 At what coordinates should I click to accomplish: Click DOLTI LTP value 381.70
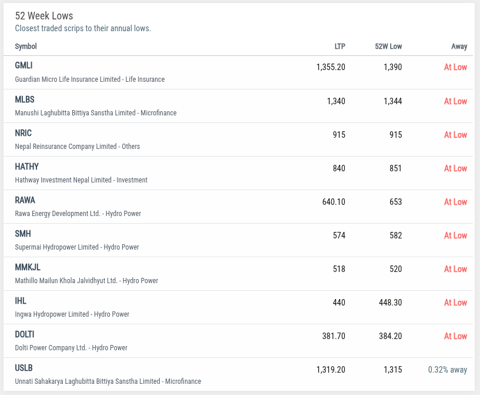pos(334,336)
